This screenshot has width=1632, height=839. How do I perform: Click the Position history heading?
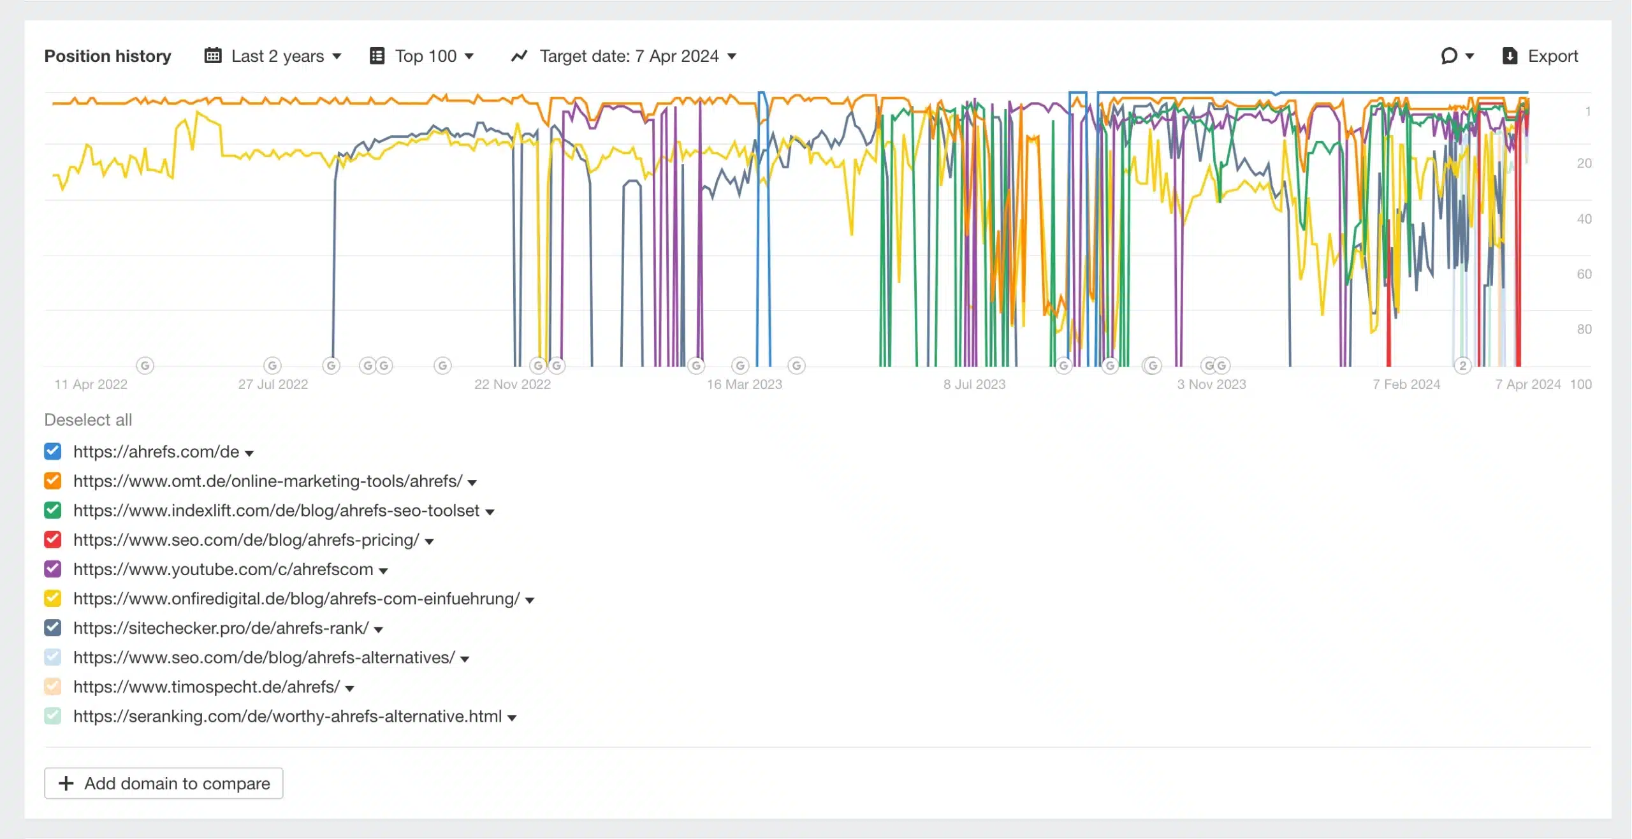point(108,56)
